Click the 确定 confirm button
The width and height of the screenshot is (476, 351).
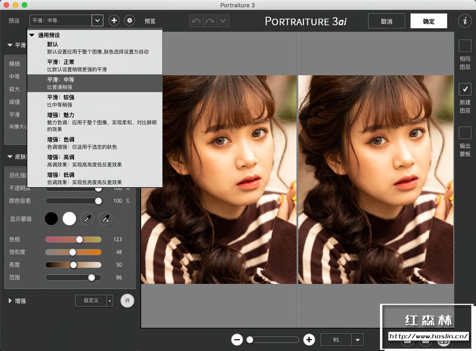point(429,21)
